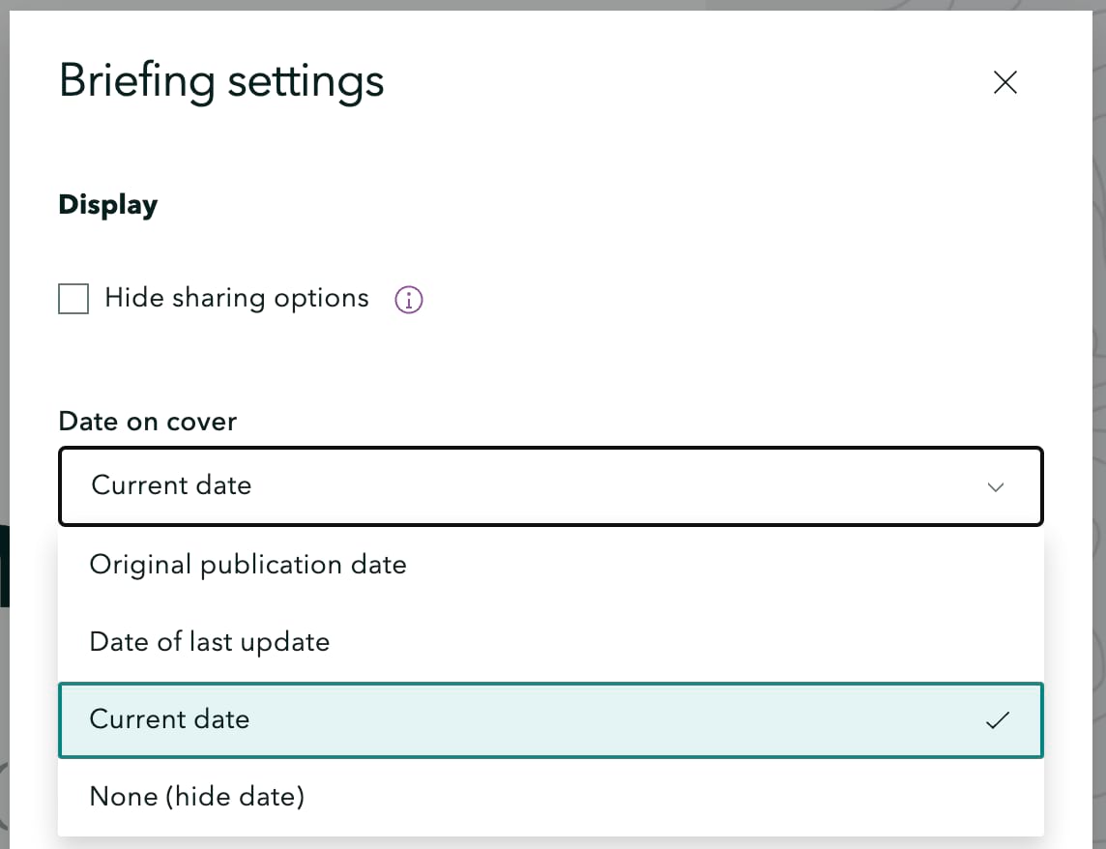Screen dimensions: 1106x849
Task: Open the Date on cover dropdown
Action: coord(550,486)
